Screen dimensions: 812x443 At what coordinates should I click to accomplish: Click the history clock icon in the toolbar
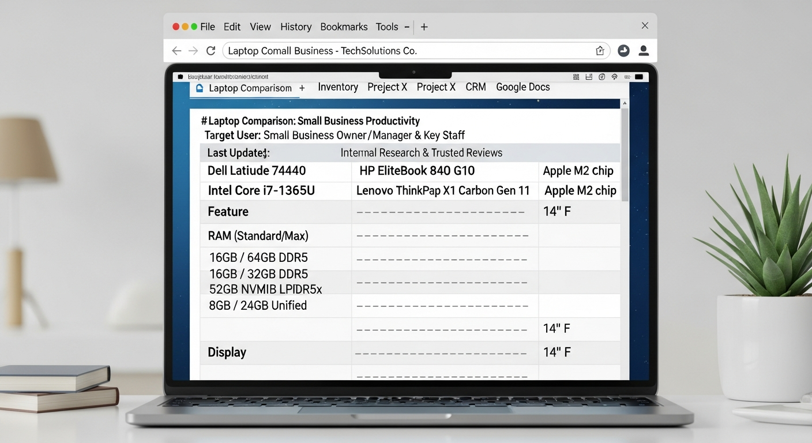point(602,76)
